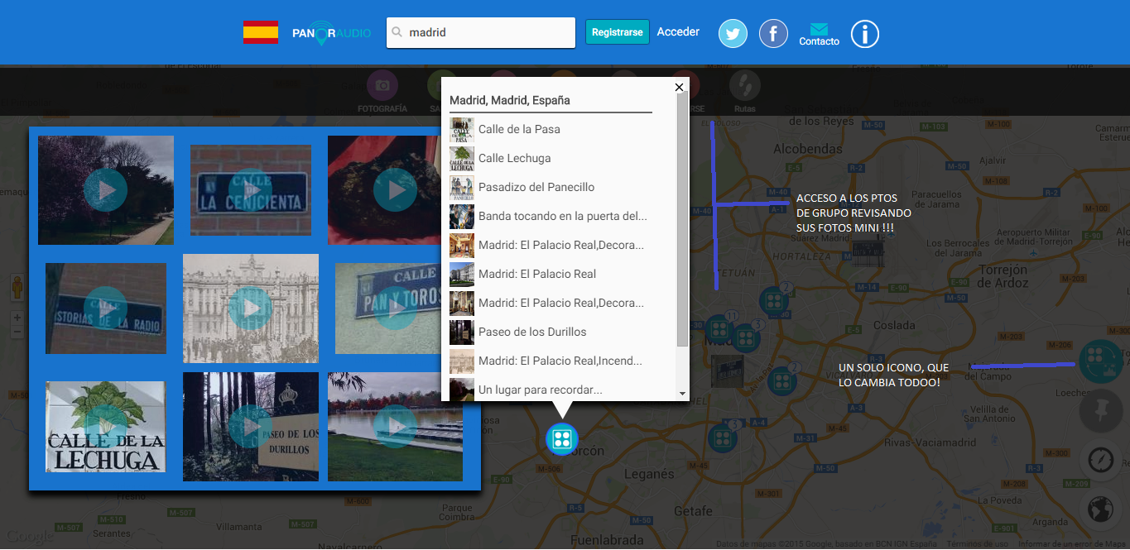Click the pushpin marker button
The height and width of the screenshot is (550, 1130).
(x=1100, y=410)
